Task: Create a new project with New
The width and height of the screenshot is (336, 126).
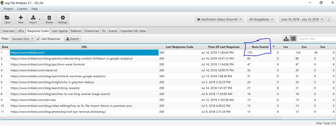Action: click(x=21, y=19)
